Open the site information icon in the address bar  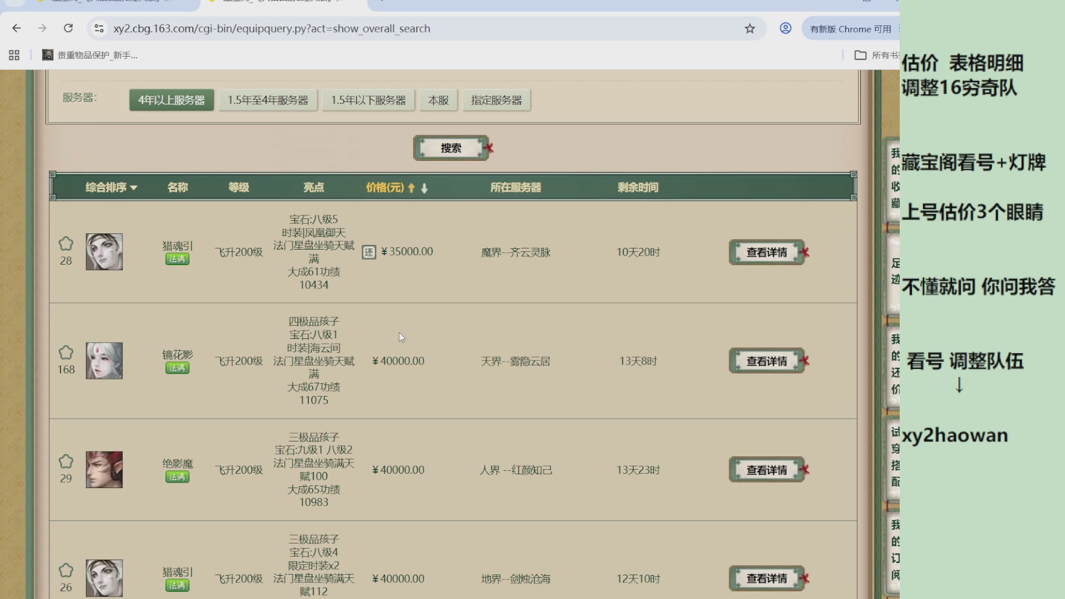click(x=99, y=28)
